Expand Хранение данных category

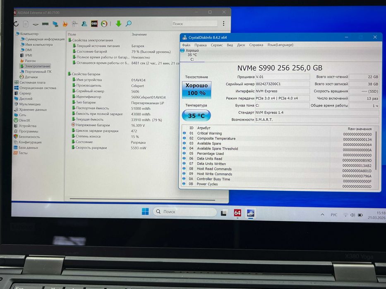pyautogui.click(x=30, y=109)
